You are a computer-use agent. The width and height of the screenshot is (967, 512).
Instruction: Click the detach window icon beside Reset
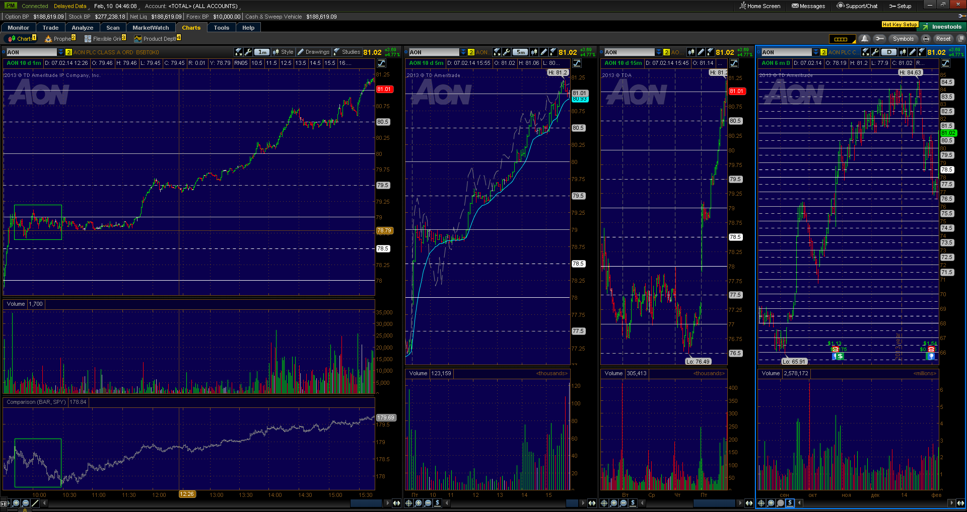960,39
